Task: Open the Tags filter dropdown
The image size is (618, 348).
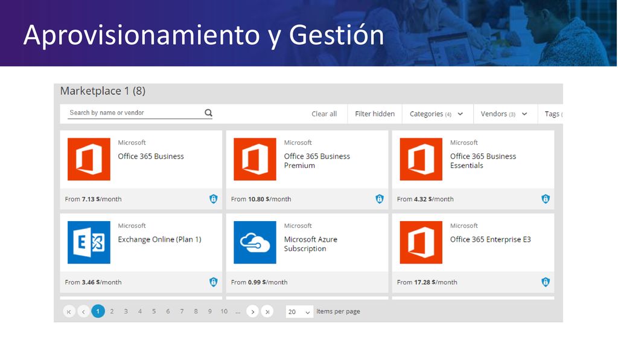Action: pos(553,114)
